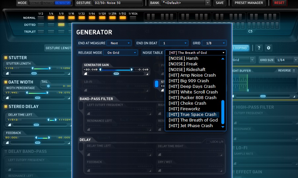Enable the Delay Band-Pass module

click(x=6, y=151)
